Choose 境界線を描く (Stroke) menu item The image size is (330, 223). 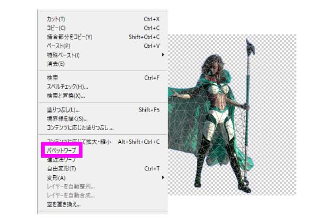(x=67, y=119)
